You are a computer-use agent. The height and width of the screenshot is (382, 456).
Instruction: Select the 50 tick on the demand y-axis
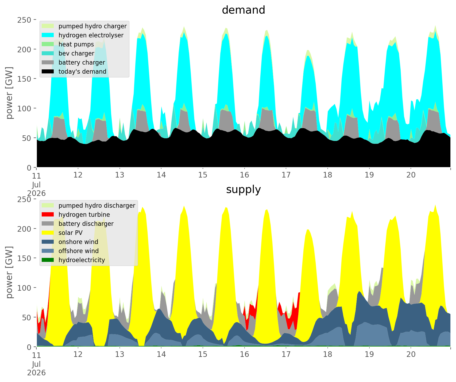(27, 138)
